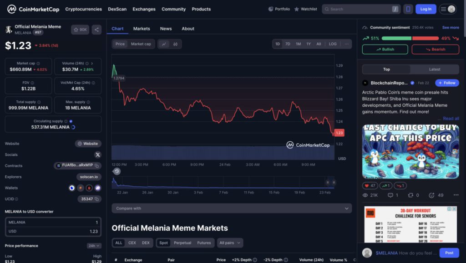Viewport: 466px width, 263px height.
Task: Toggle the LOG scale on the chart
Action: [x=333, y=44]
